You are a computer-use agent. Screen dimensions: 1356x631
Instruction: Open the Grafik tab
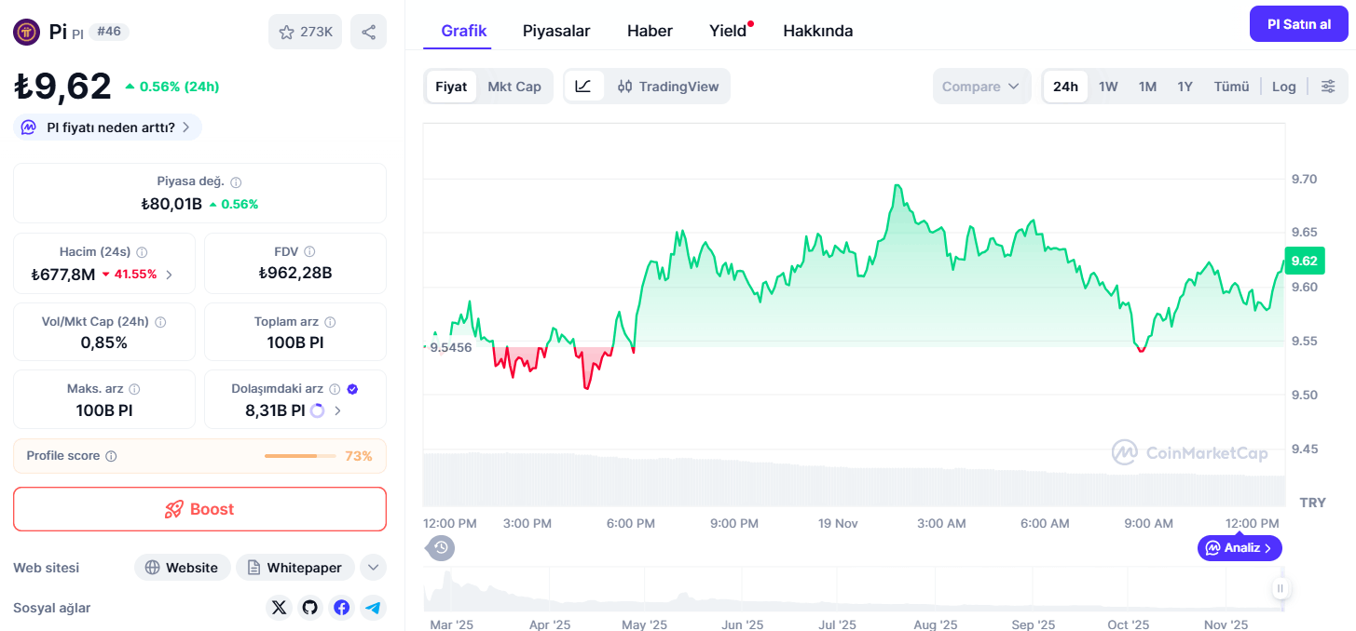coord(464,31)
